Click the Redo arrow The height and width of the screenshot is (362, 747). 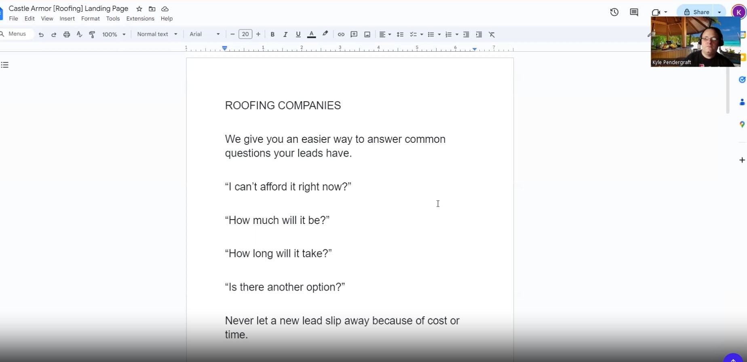[x=54, y=35]
